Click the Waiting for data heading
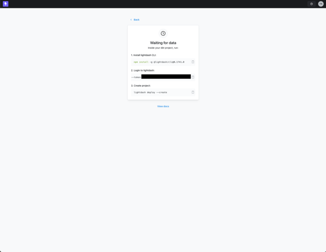Viewport: 326px width, 252px height. pyautogui.click(x=163, y=43)
